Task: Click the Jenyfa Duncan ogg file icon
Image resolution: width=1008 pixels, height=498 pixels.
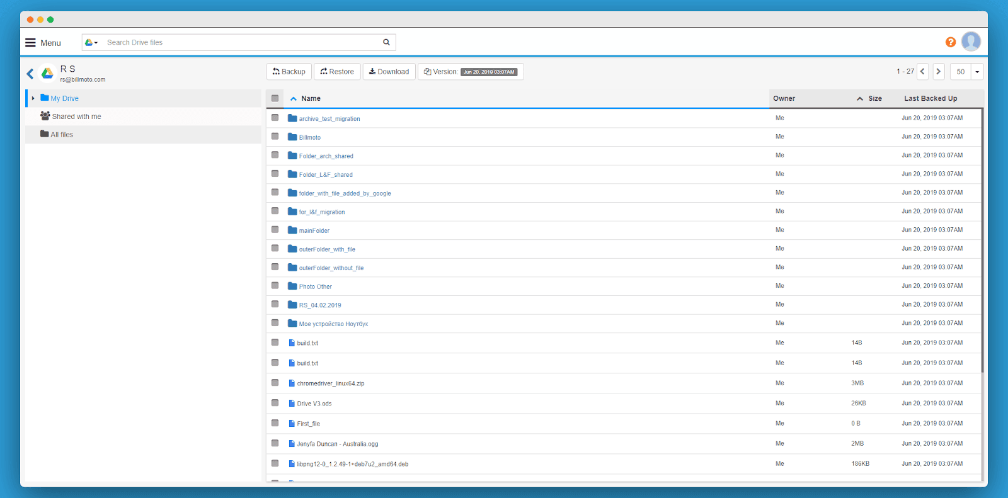Action: [292, 443]
